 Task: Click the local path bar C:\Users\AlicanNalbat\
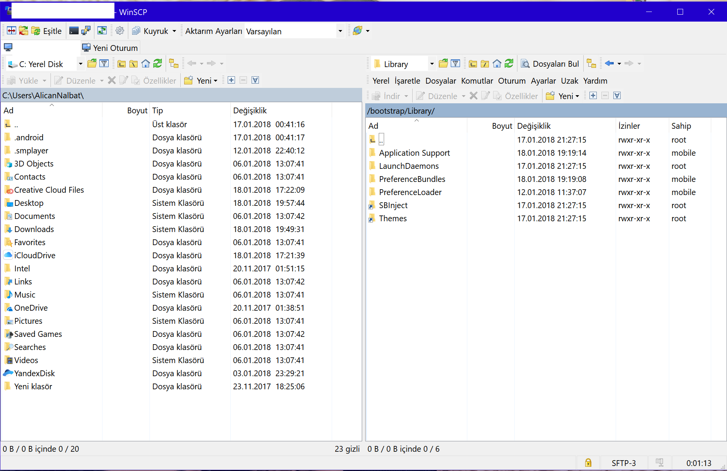click(181, 95)
